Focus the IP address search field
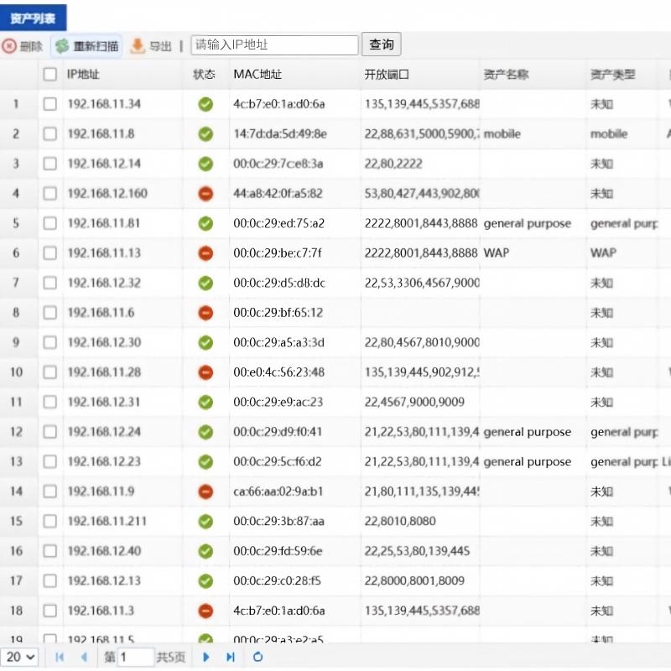This screenshot has width=671, height=671. tap(275, 45)
